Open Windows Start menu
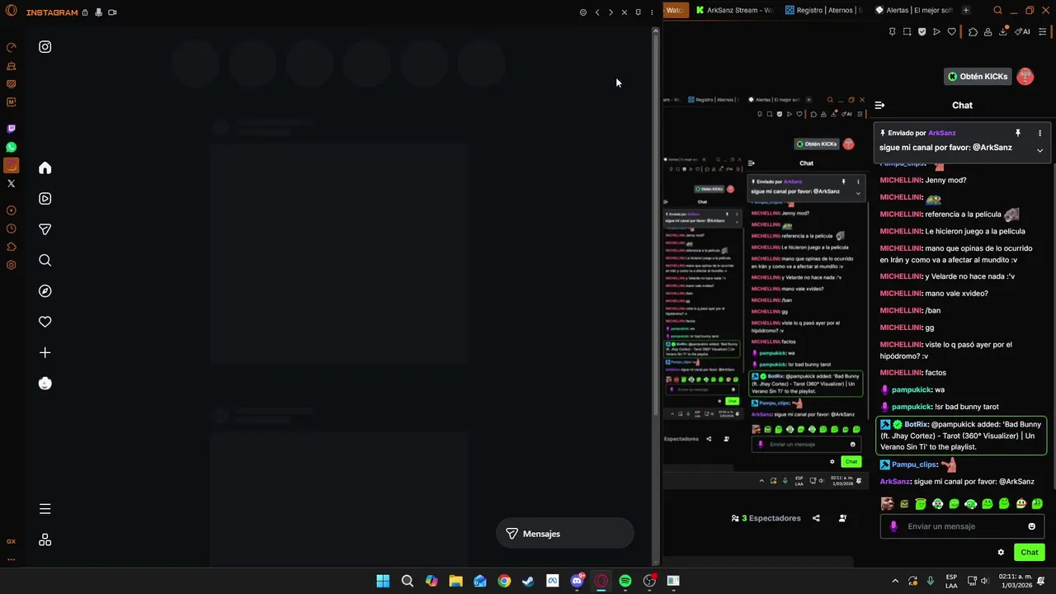This screenshot has height=594, width=1056. (x=383, y=581)
